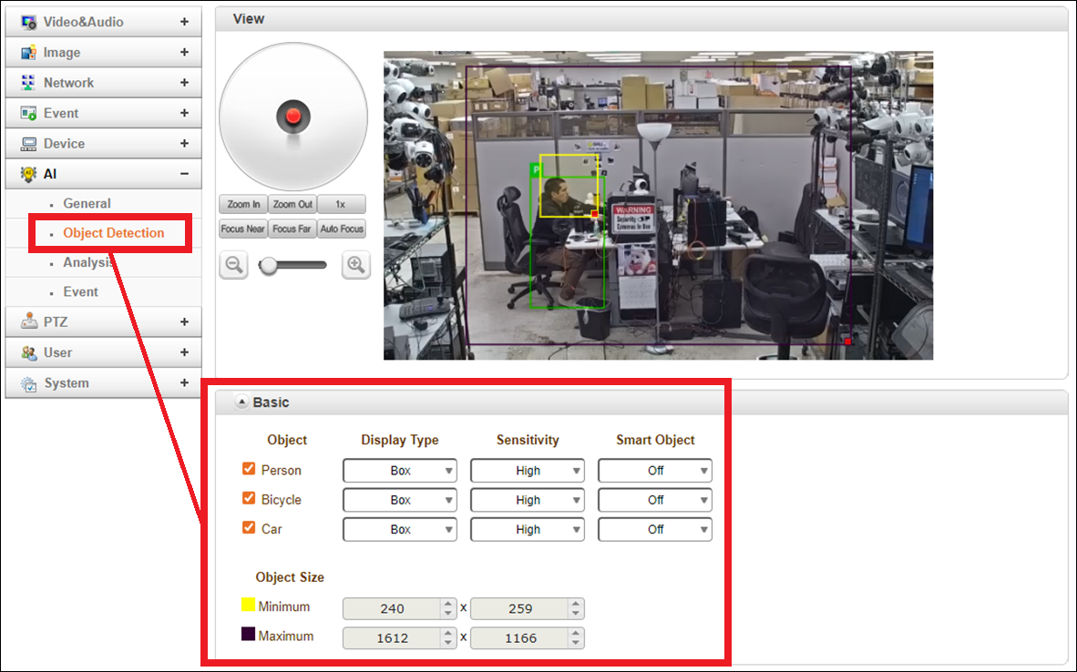Click the Video&Audio camera icon
The width and height of the screenshot is (1077, 672).
(x=28, y=22)
